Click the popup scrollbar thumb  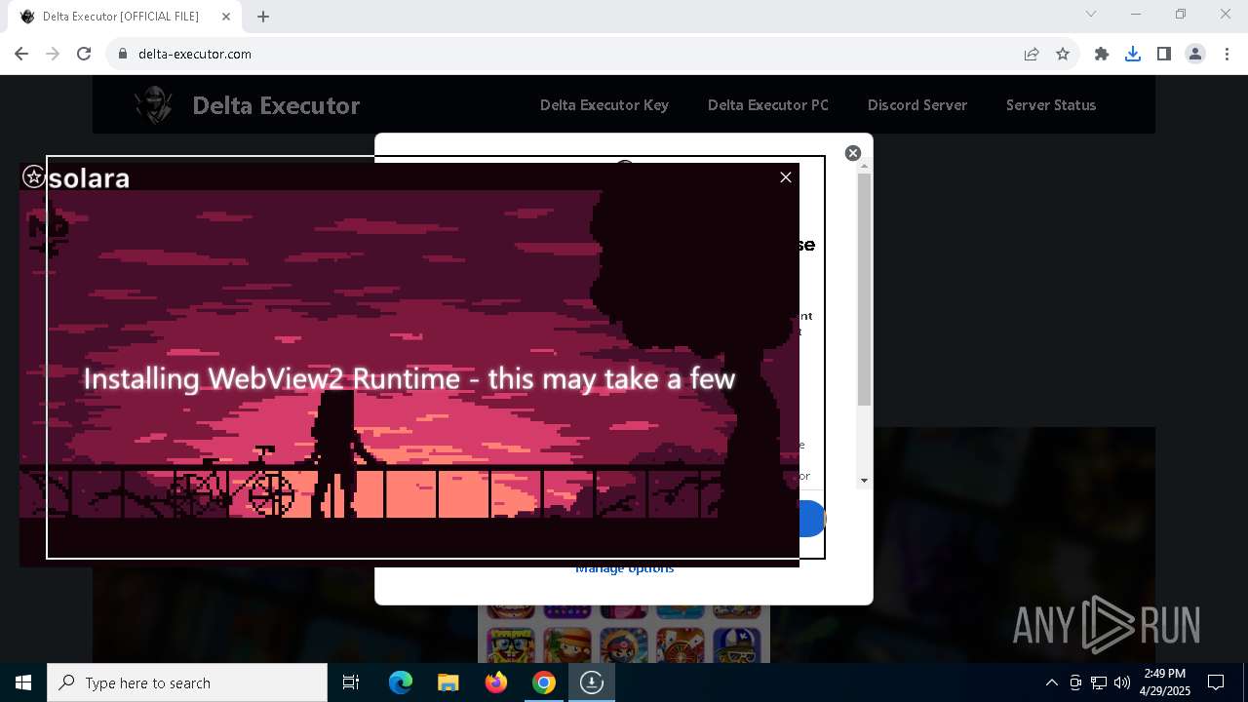pos(864,290)
